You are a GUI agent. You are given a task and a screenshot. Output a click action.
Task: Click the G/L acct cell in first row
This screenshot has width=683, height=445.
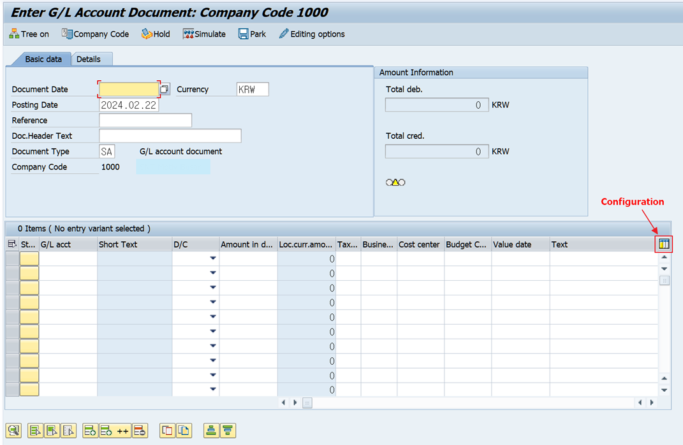68,258
